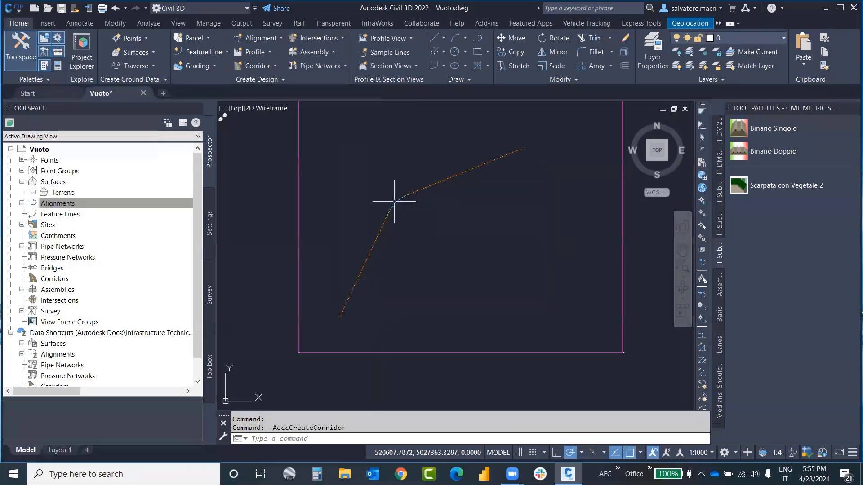
Task: Expand the Draw panel flyout
Action: [x=460, y=79]
